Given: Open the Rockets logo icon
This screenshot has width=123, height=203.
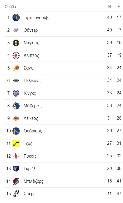Looking at the screenshot, I should [16, 156].
